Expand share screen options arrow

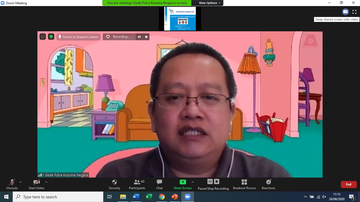tap(193, 182)
